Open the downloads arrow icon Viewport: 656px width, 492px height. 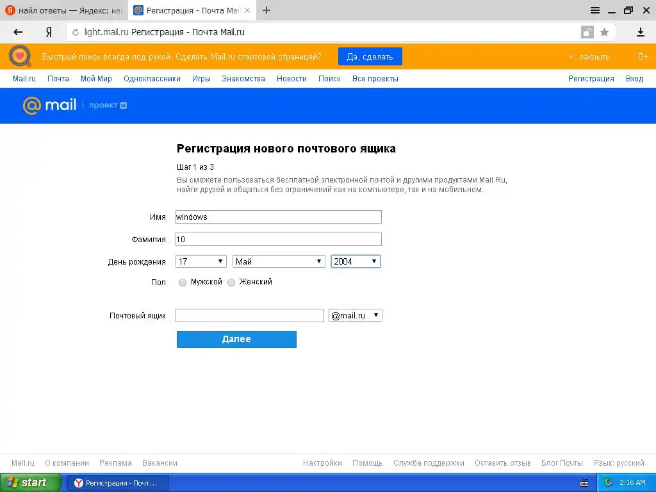[641, 32]
